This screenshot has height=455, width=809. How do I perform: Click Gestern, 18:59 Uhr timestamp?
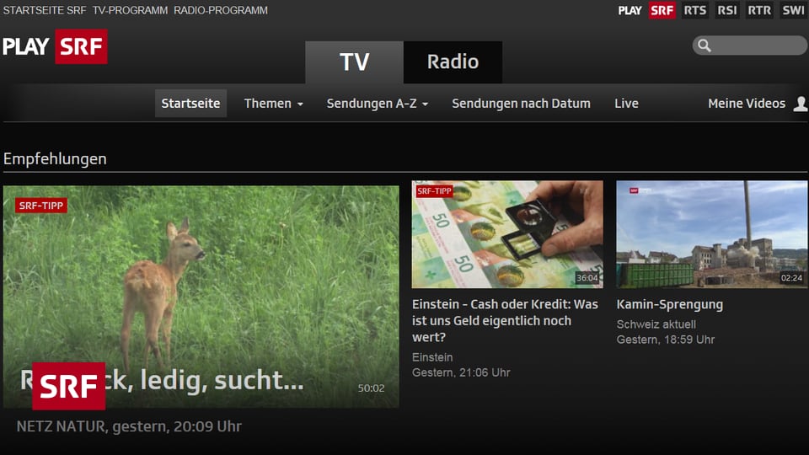[x=666, y=340]
